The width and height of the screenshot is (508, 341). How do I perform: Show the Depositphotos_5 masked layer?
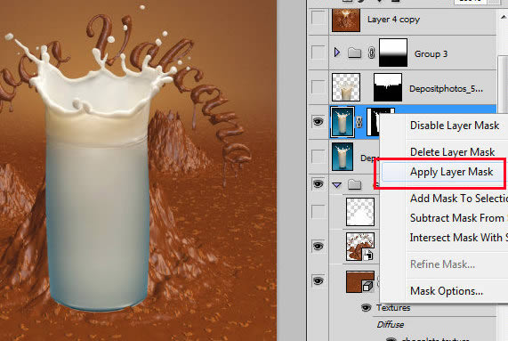point(318,87)
